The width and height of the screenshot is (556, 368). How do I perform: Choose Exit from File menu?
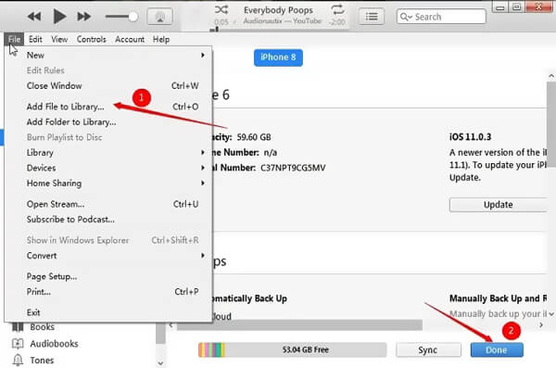tap(108, 312)
